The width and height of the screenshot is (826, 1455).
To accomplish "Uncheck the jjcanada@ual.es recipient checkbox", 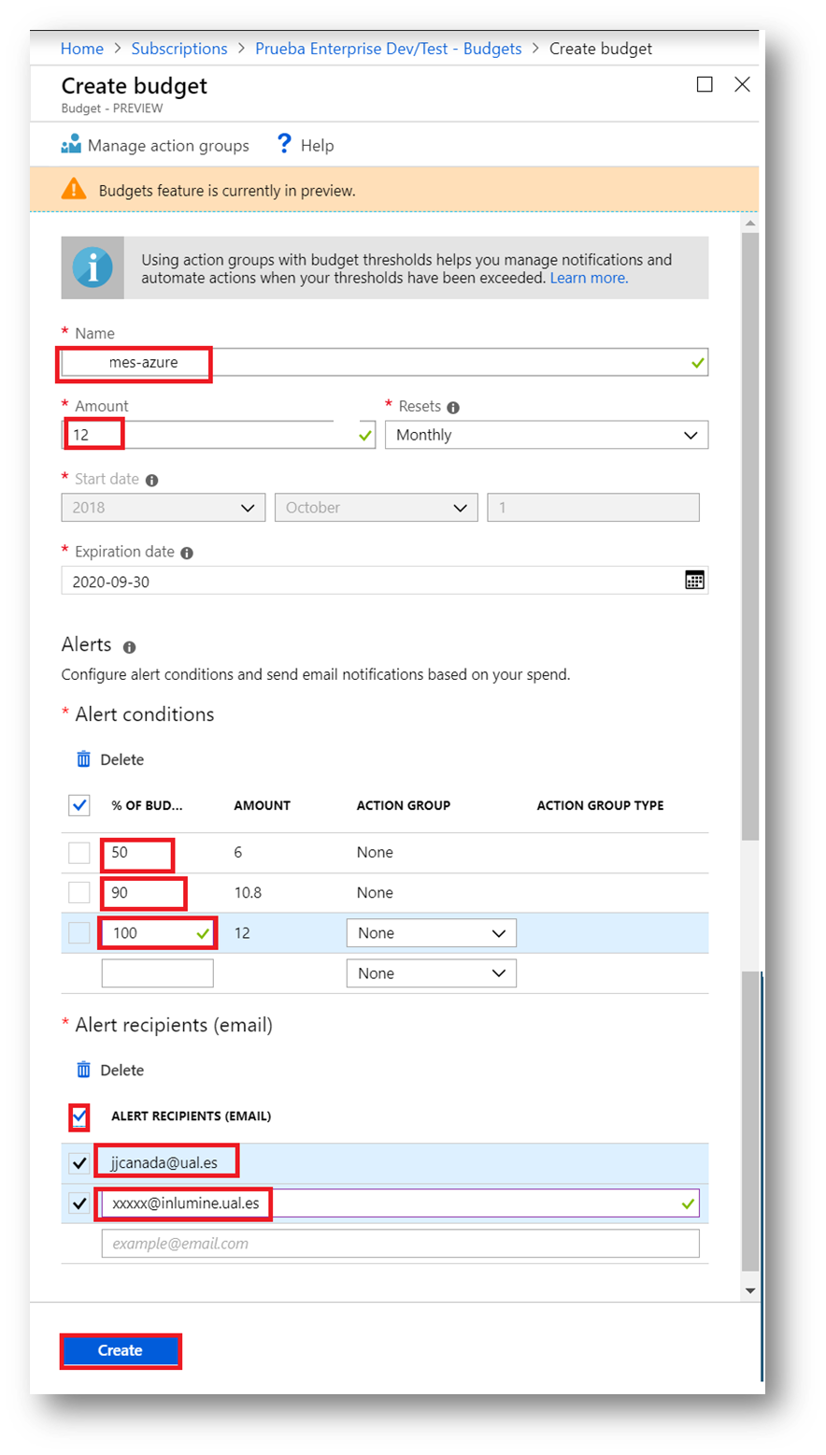I will click(78, 1160).
